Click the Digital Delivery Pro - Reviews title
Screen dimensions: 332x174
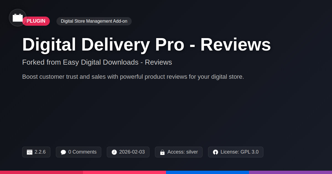146,44
